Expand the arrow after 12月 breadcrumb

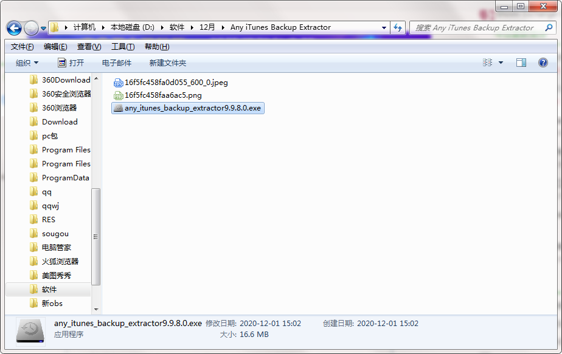(223, 27)
